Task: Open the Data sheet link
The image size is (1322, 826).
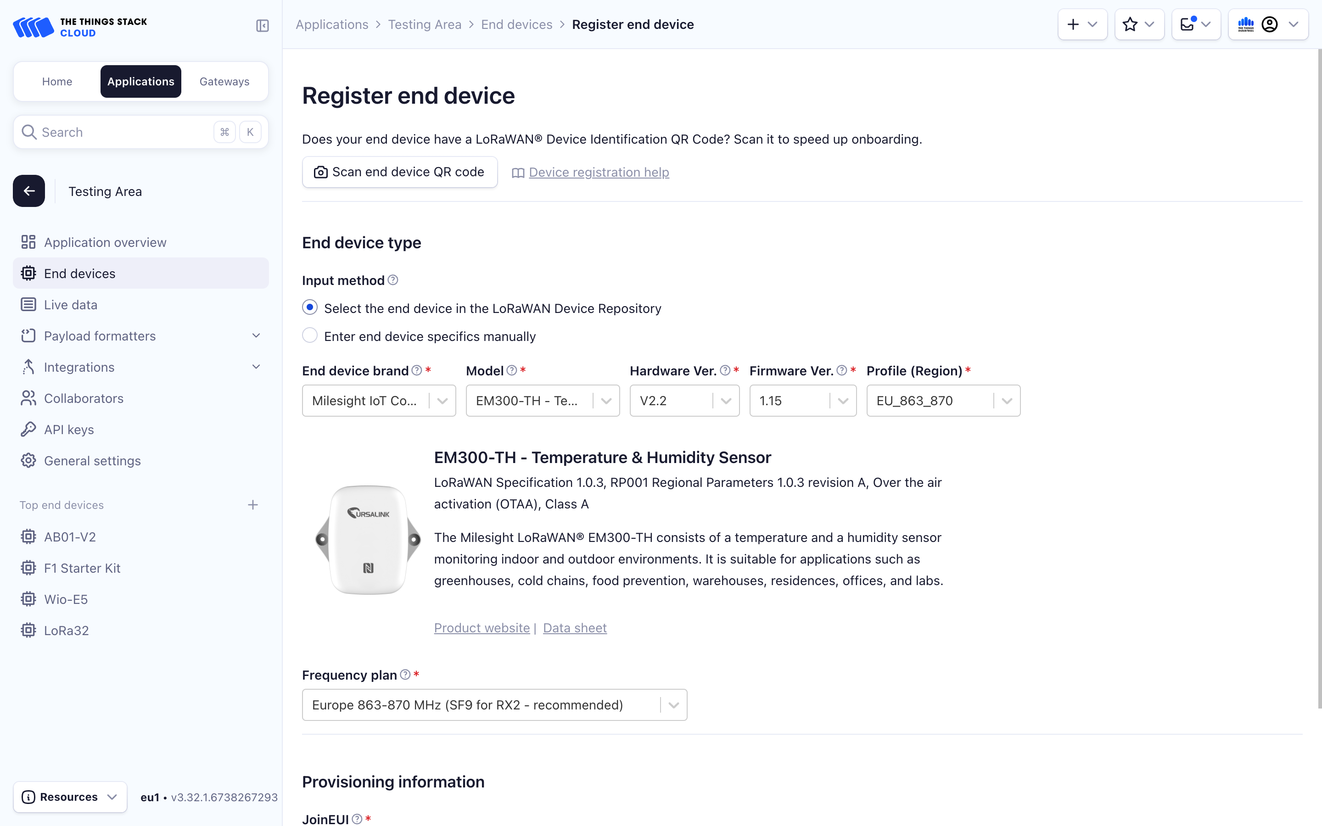Action: tap(574, 628)
